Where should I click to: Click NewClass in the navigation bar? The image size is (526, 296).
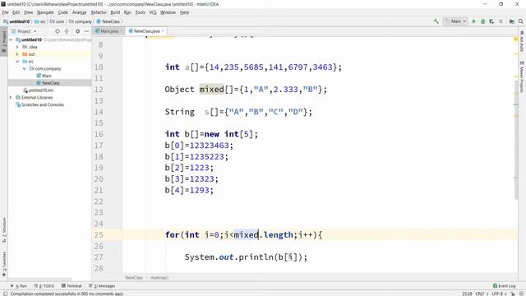108,21
